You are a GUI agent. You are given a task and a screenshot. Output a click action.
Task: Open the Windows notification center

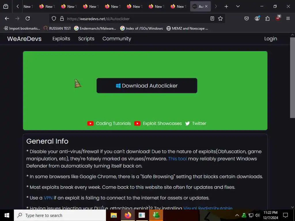pos(285,215)
